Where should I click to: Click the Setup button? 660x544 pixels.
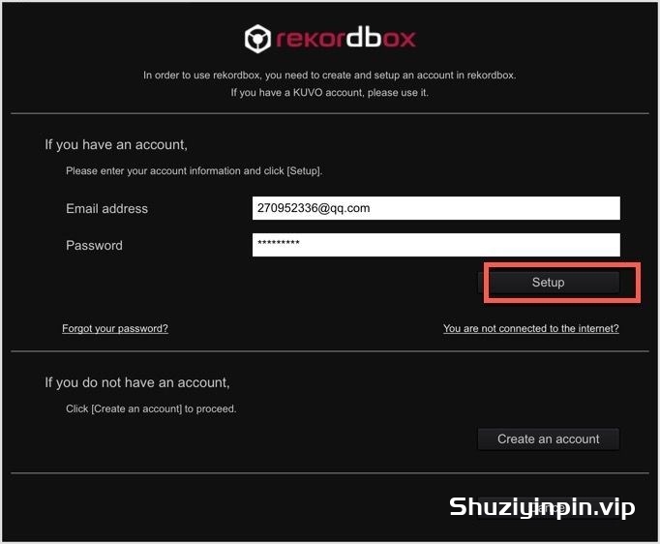pos(549,282)
